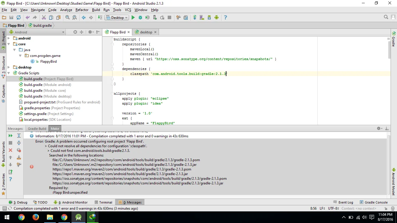The image size is (397, 223).
Task: Click the editor vertical scrollbar
Action: (x=389, y=49)
